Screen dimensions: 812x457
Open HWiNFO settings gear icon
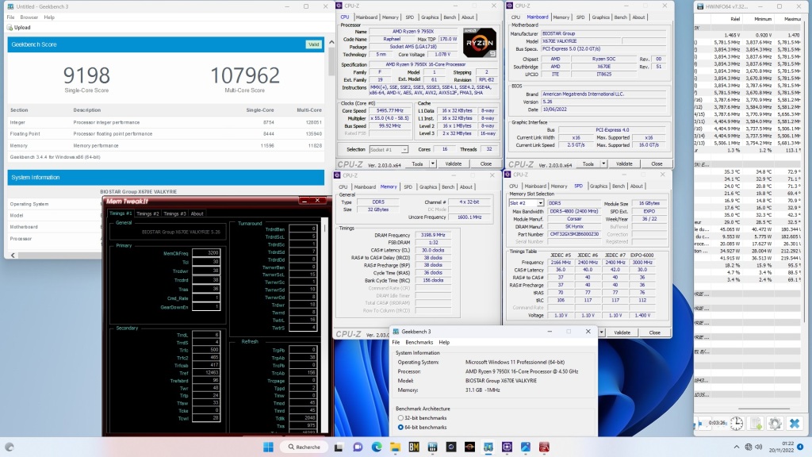[775, 424]
